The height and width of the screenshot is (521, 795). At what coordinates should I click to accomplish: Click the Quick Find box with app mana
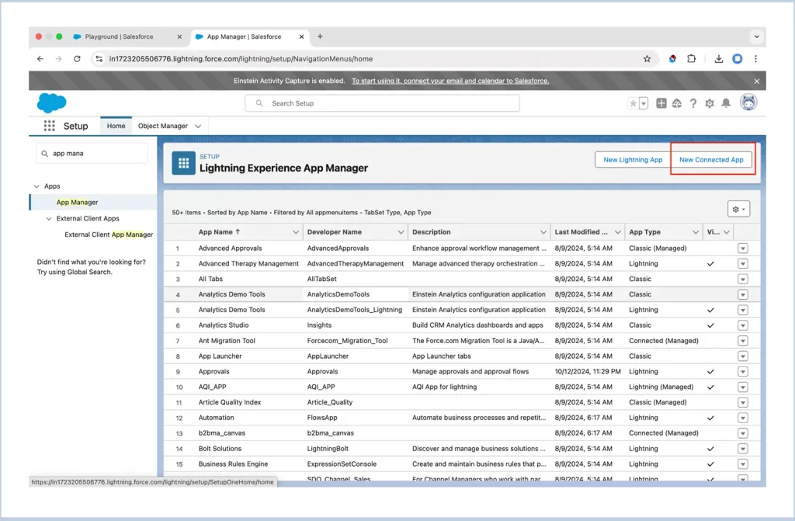tap(92, 153)
